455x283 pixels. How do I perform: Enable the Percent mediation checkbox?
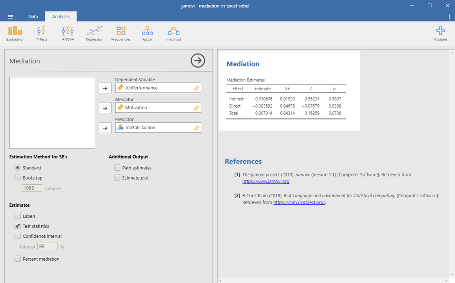pos(18,259)
